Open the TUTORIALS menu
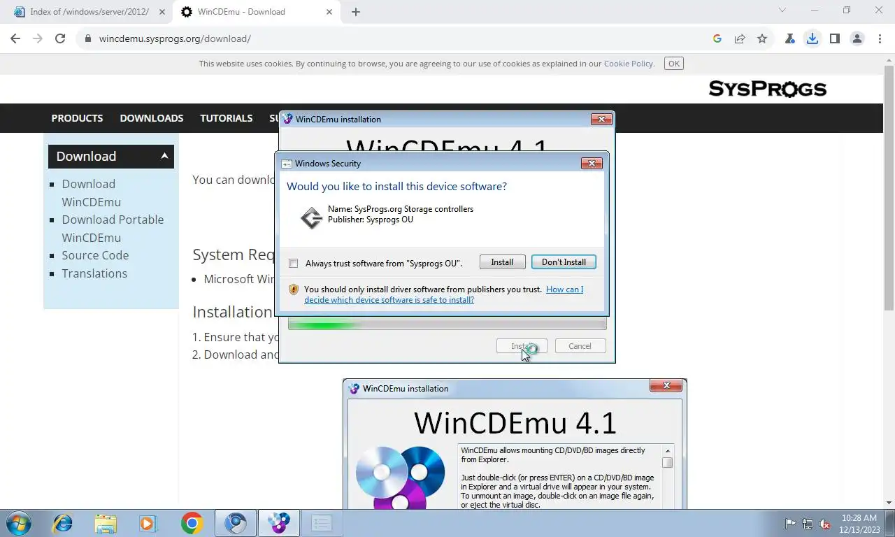 click(227, 118)
